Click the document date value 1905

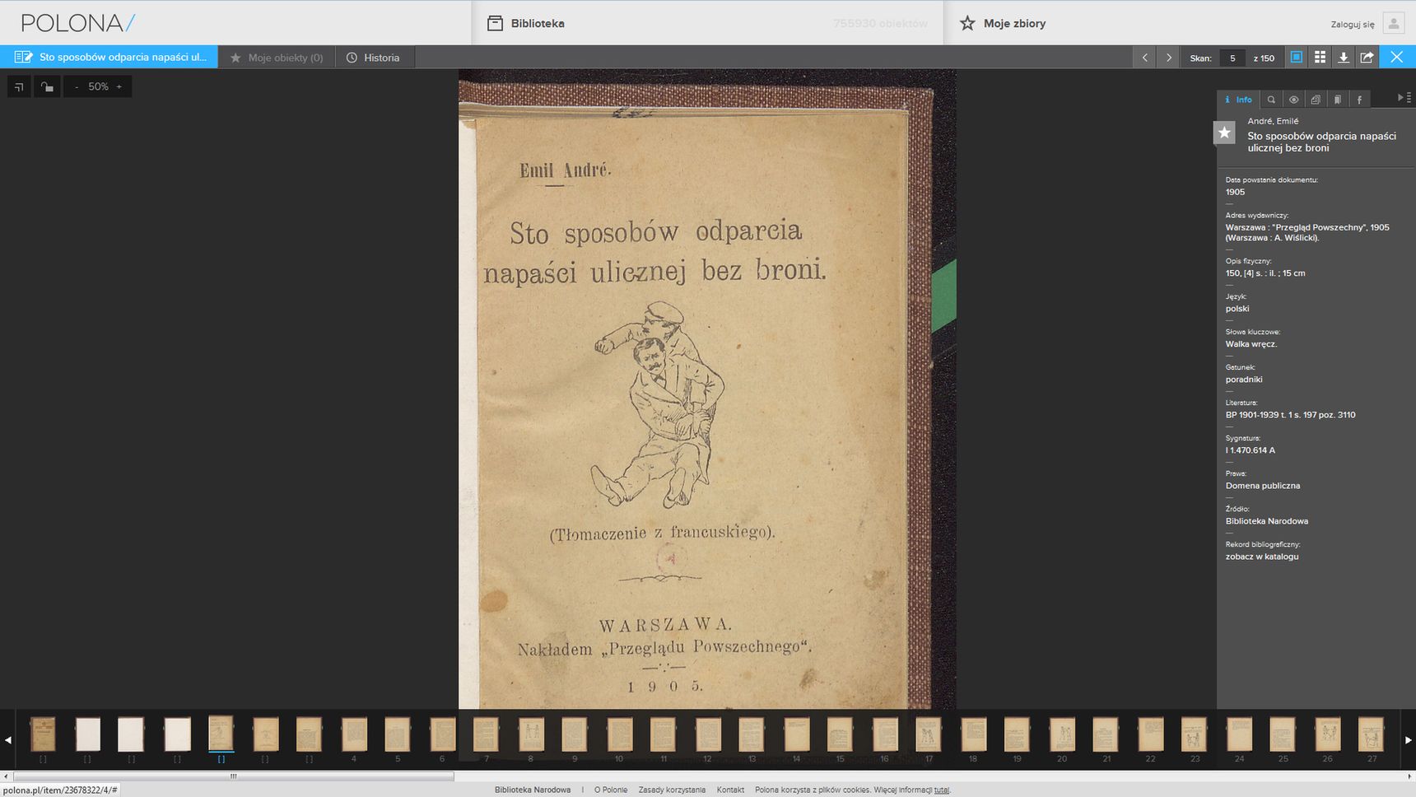tap(1235, 192)
